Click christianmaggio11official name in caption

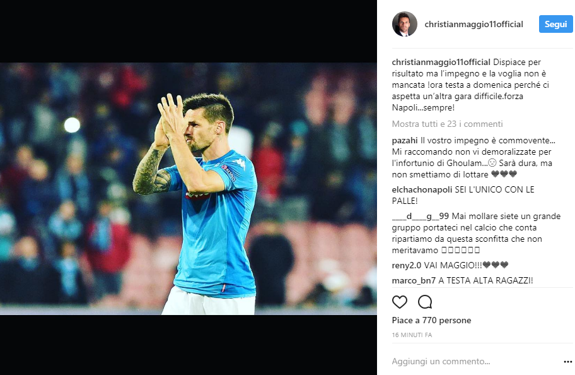[x=441, y=62]
